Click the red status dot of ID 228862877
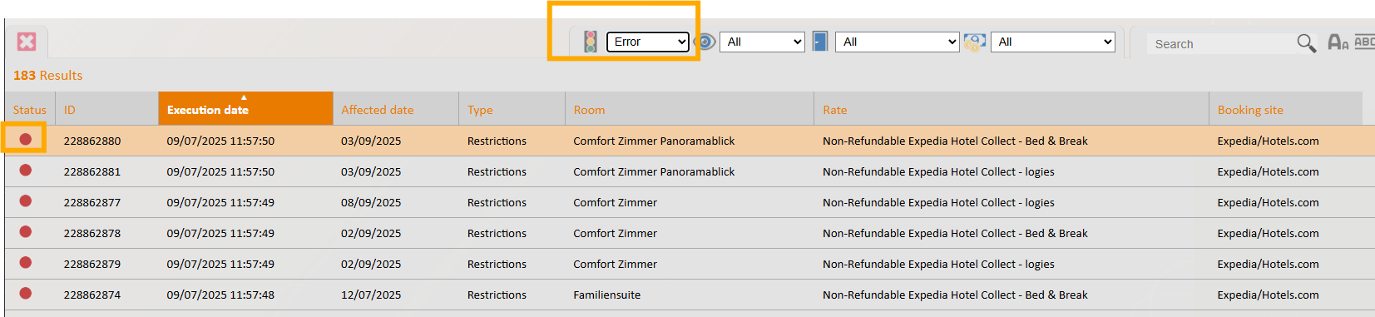This screenshot has width=1375, height=317. point(26,201)
